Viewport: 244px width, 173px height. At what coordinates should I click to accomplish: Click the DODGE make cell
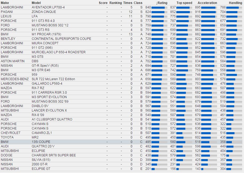pos(7,155)
